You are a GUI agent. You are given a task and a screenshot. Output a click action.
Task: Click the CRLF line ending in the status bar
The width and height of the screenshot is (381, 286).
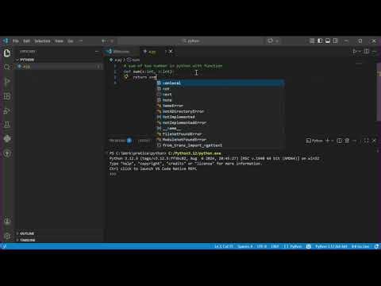coord(275,246)
